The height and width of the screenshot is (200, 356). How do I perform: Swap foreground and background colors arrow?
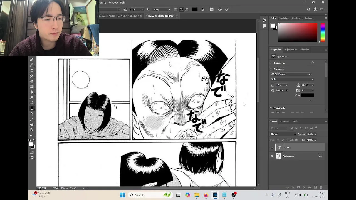33,141
